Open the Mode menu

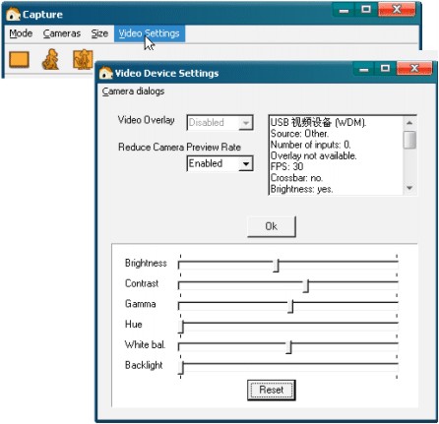point(21,33)
